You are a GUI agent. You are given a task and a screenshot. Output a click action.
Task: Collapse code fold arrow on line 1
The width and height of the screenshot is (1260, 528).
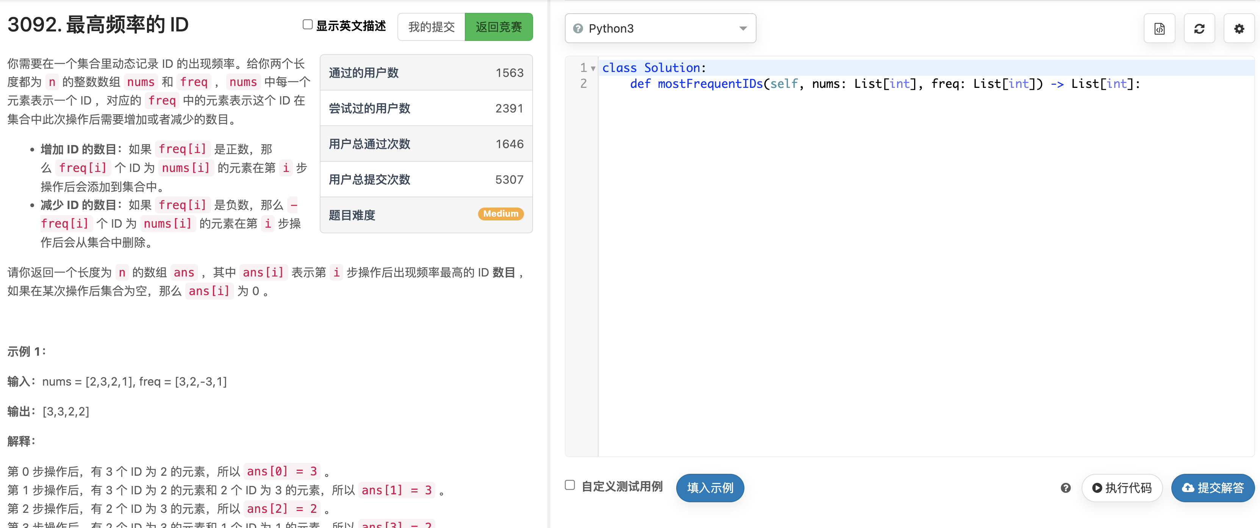tap(593, 69)
